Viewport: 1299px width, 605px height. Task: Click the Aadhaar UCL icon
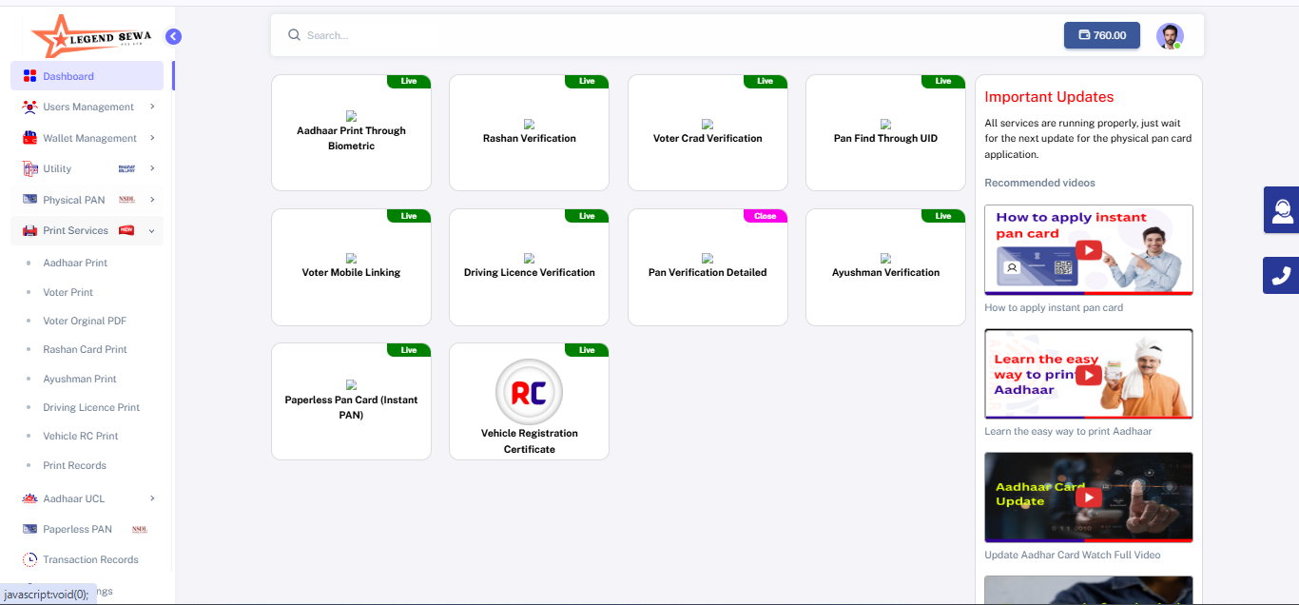point(29,498)
